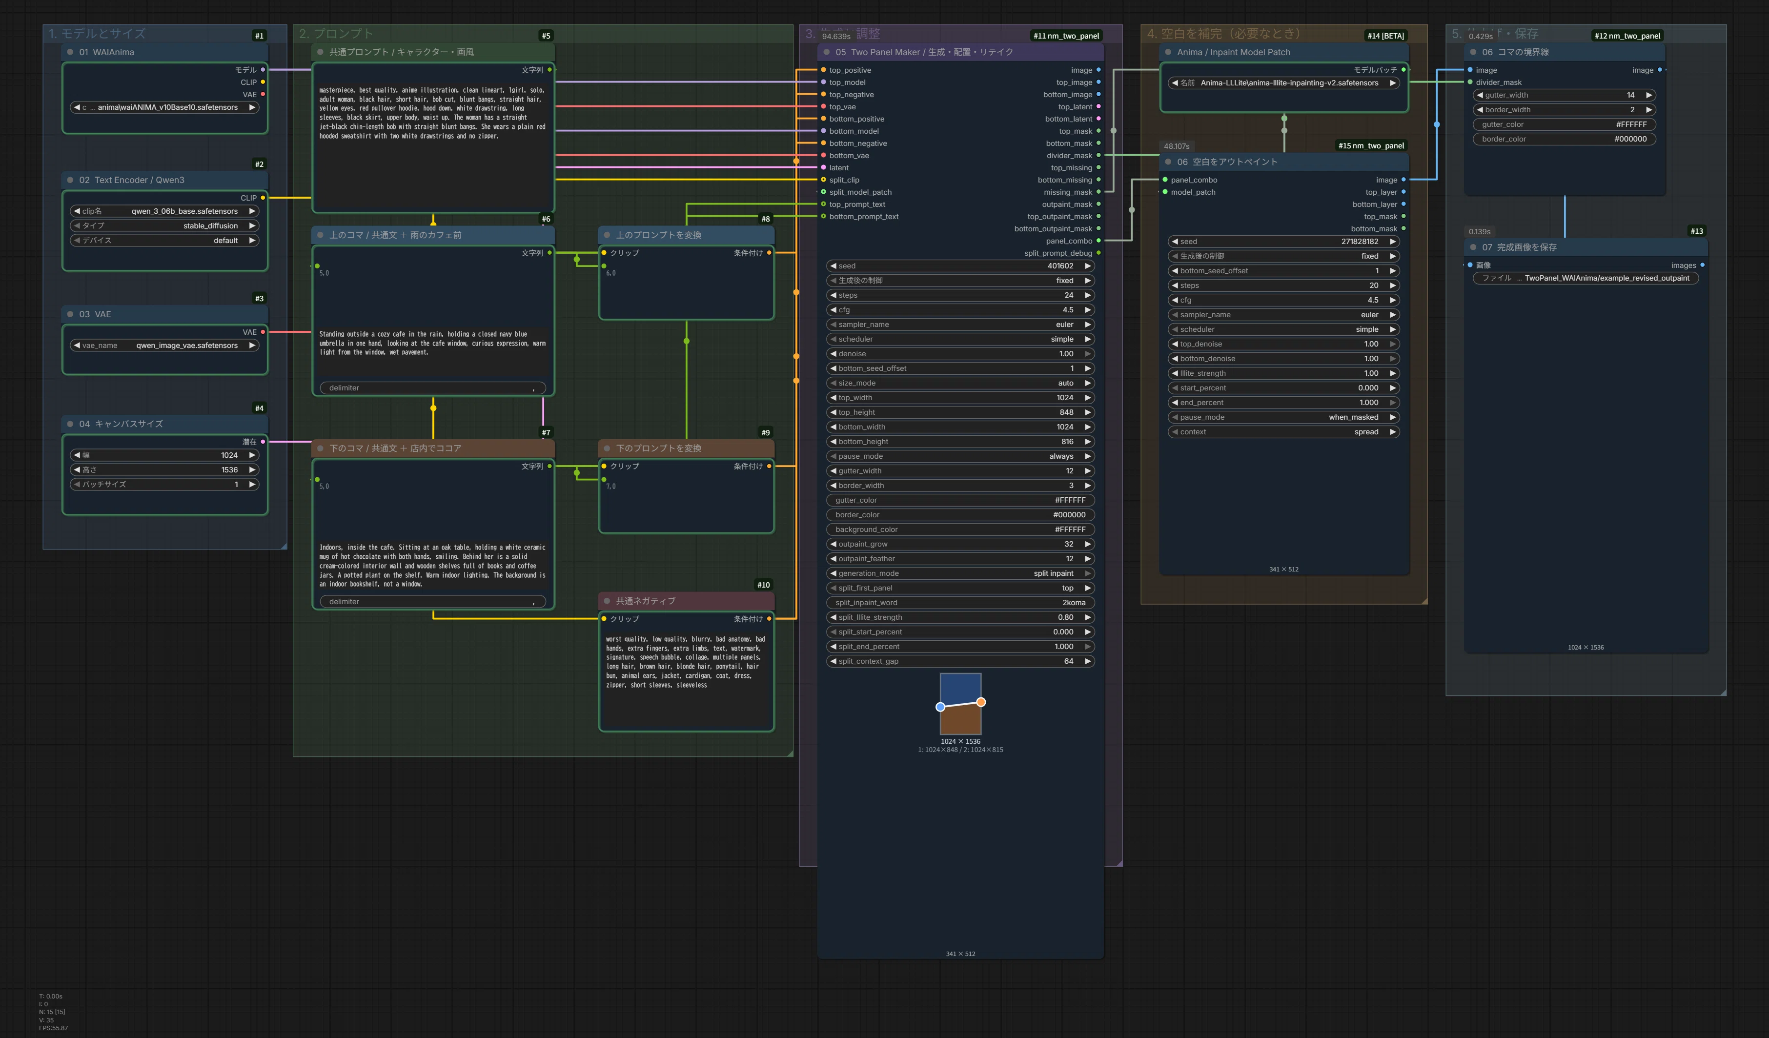1769x1038 pixels.
Task: Click the panel layout preview thumbnail
Action: [960, 704]
